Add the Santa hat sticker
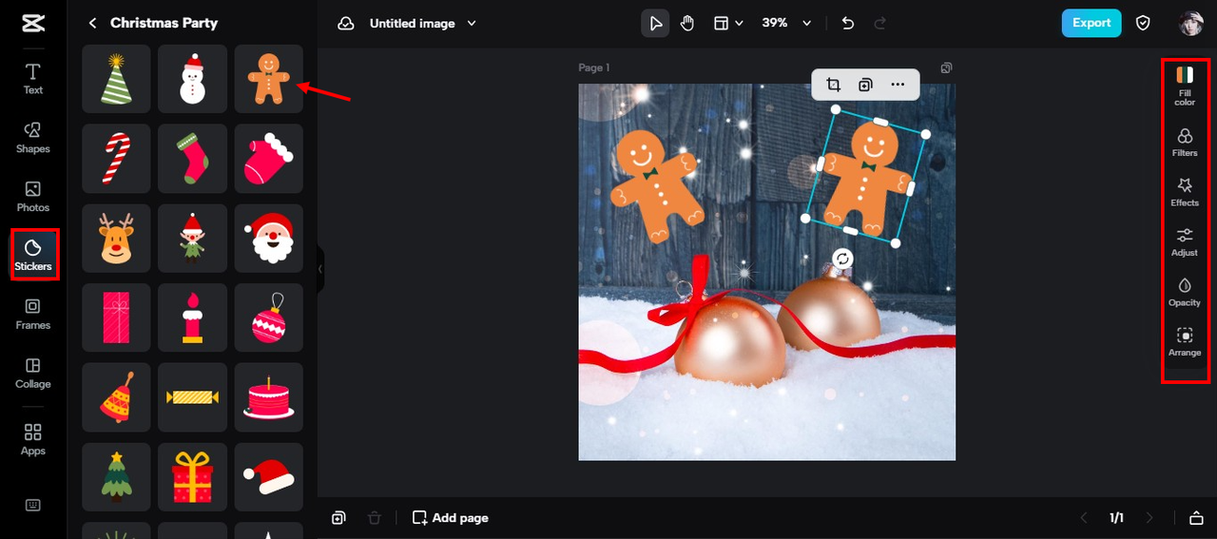 click(x=269, y=477)
